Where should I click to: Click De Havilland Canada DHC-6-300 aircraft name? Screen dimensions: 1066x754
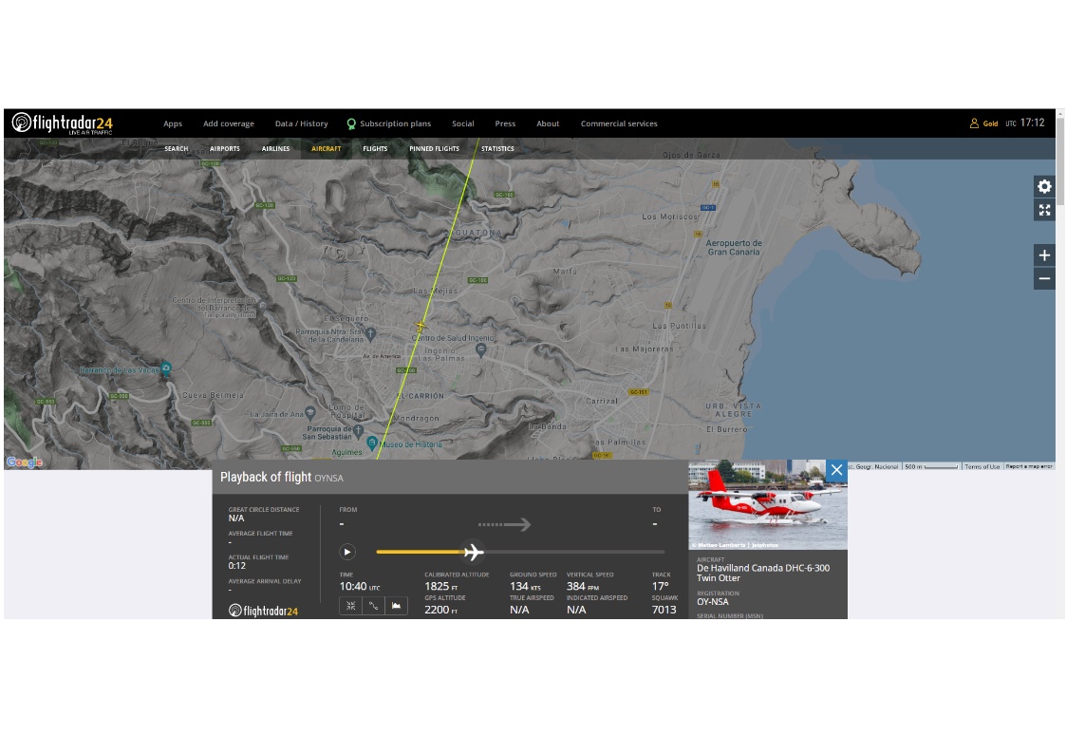point(763,573)
